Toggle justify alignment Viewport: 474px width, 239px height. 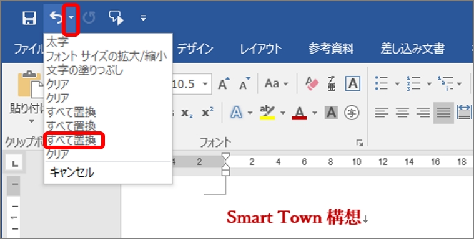point(443,113)
